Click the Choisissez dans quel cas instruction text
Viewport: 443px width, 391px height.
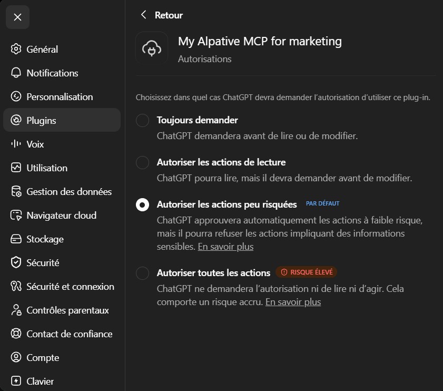tap(283, 97)
